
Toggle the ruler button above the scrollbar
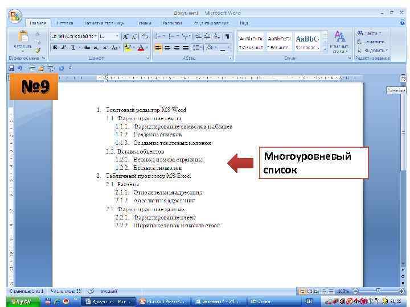pyautogui.click(x=403, y=78)
